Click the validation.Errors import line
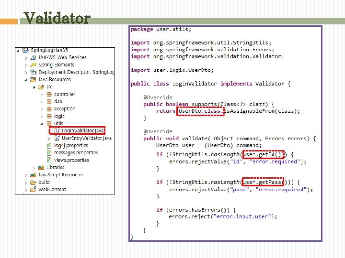Image resolution: width=345 pixels, height=258 pixels. [202, 50]
